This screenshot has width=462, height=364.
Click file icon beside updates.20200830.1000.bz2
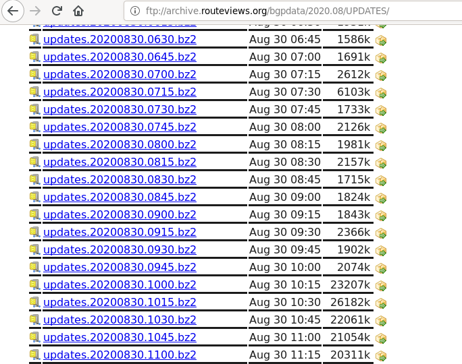(x=34, y=284)
